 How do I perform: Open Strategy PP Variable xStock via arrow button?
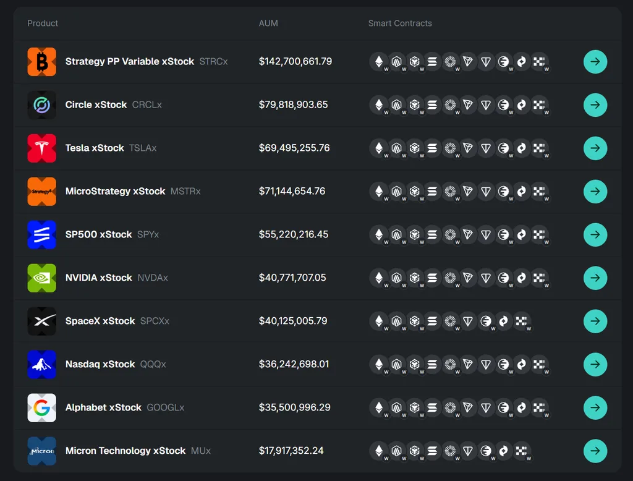pos(595,62)
